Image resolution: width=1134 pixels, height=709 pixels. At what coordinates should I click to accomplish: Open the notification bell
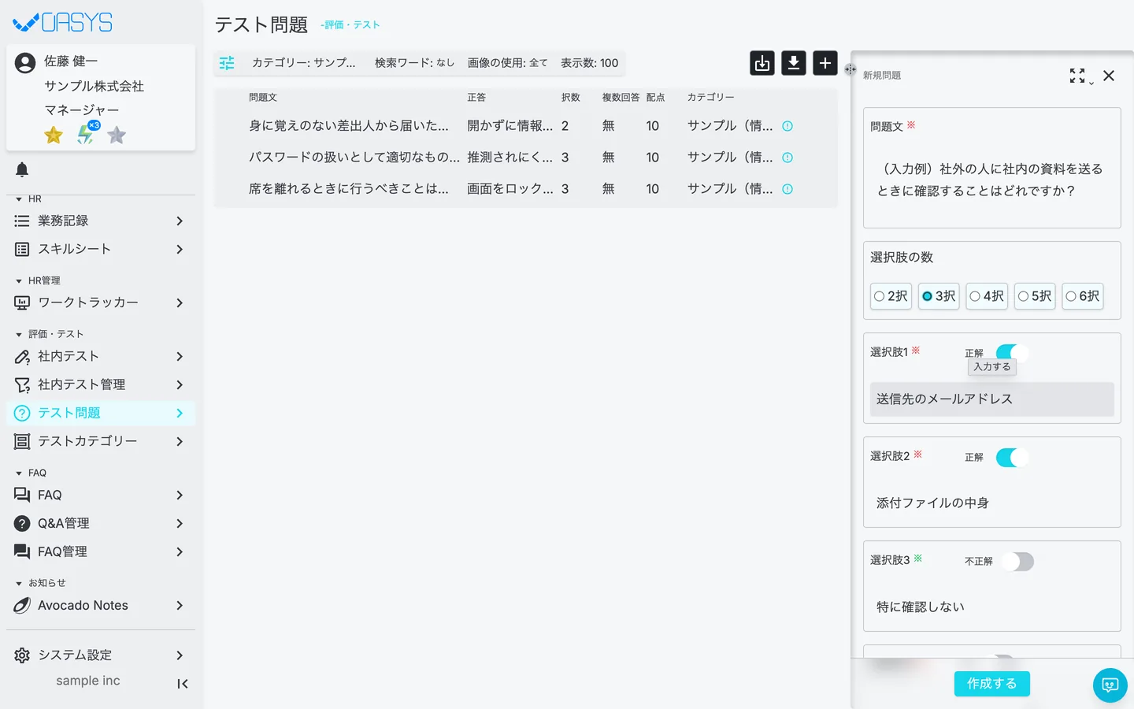coord(22,169)
